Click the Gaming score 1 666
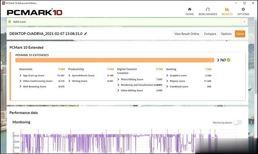Screen dimensions: 258x154 [x=208, y=69]
